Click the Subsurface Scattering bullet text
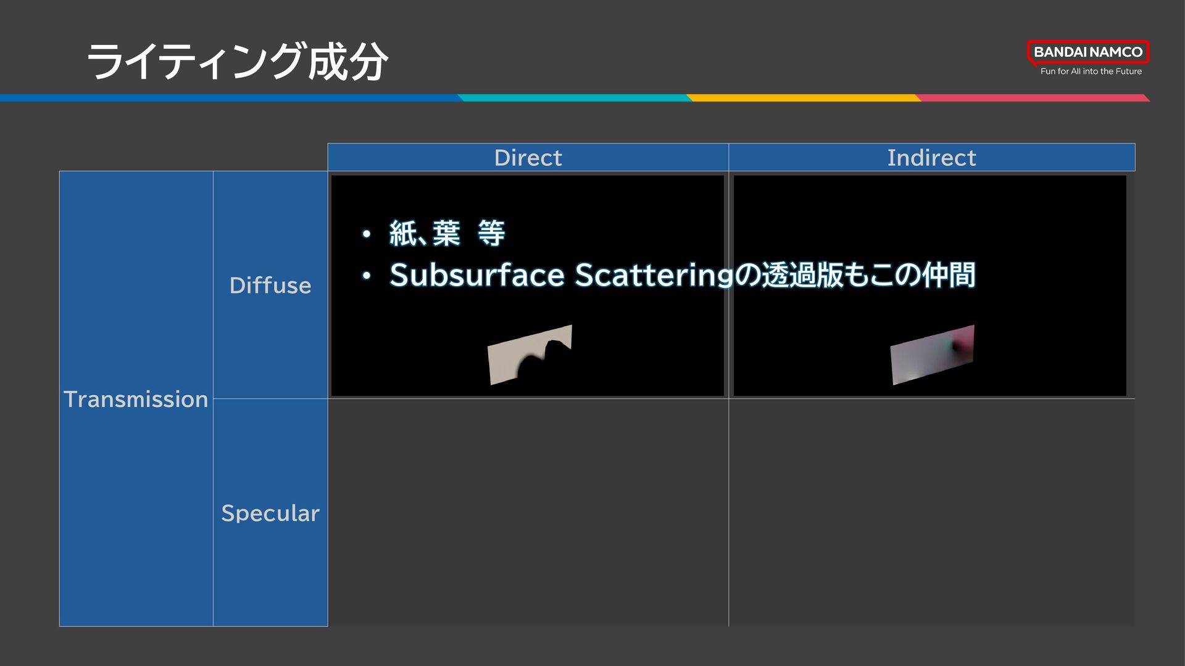 [x=682, y=275]
